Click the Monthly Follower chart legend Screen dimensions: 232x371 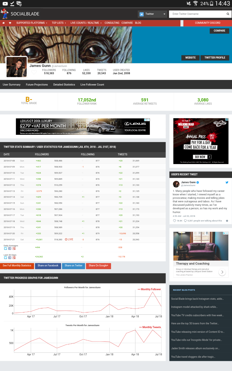149,289
